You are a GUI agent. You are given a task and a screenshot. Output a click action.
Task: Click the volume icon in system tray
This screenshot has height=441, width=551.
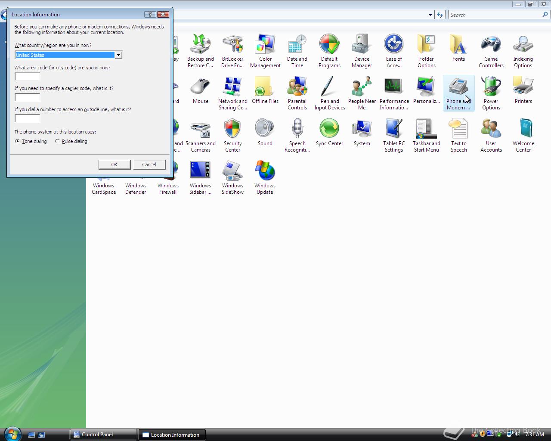coord(517,434)
